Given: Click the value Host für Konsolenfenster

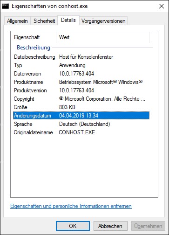Looking at the screenshot, I should pyautogui.click(x=86, y=57).
